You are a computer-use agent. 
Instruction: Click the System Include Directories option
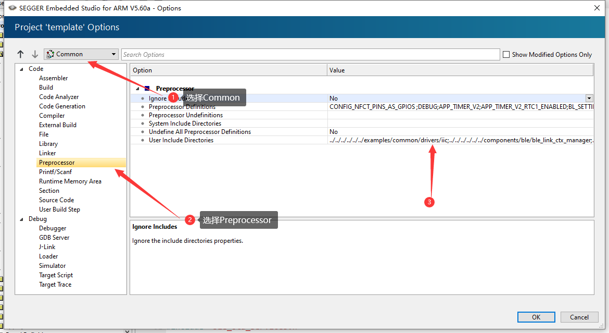[185, 124]
